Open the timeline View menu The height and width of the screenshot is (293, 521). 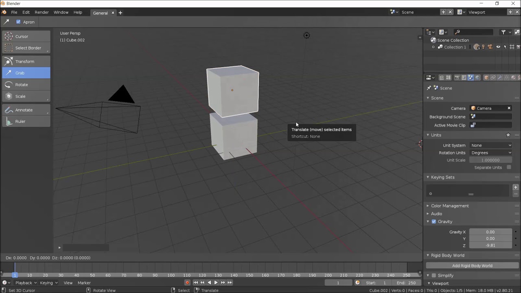click(x=68, y=282)
